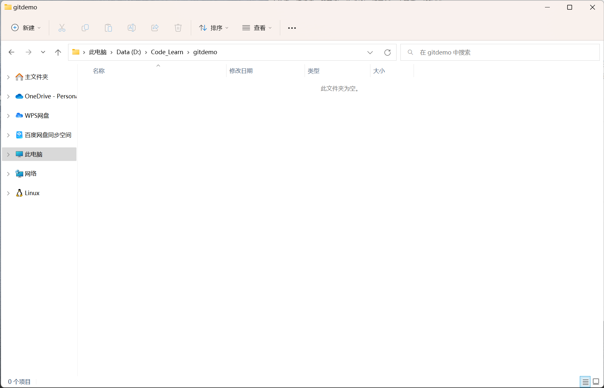Open the address bar history dropdown

click(x=370, y=52)
